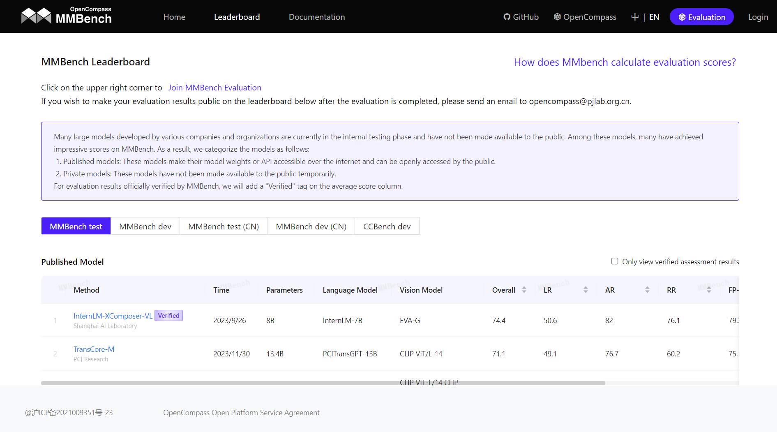Viewport: 777px width, 432px height.
Task: Sort the LR column
Action: point(586,290)
